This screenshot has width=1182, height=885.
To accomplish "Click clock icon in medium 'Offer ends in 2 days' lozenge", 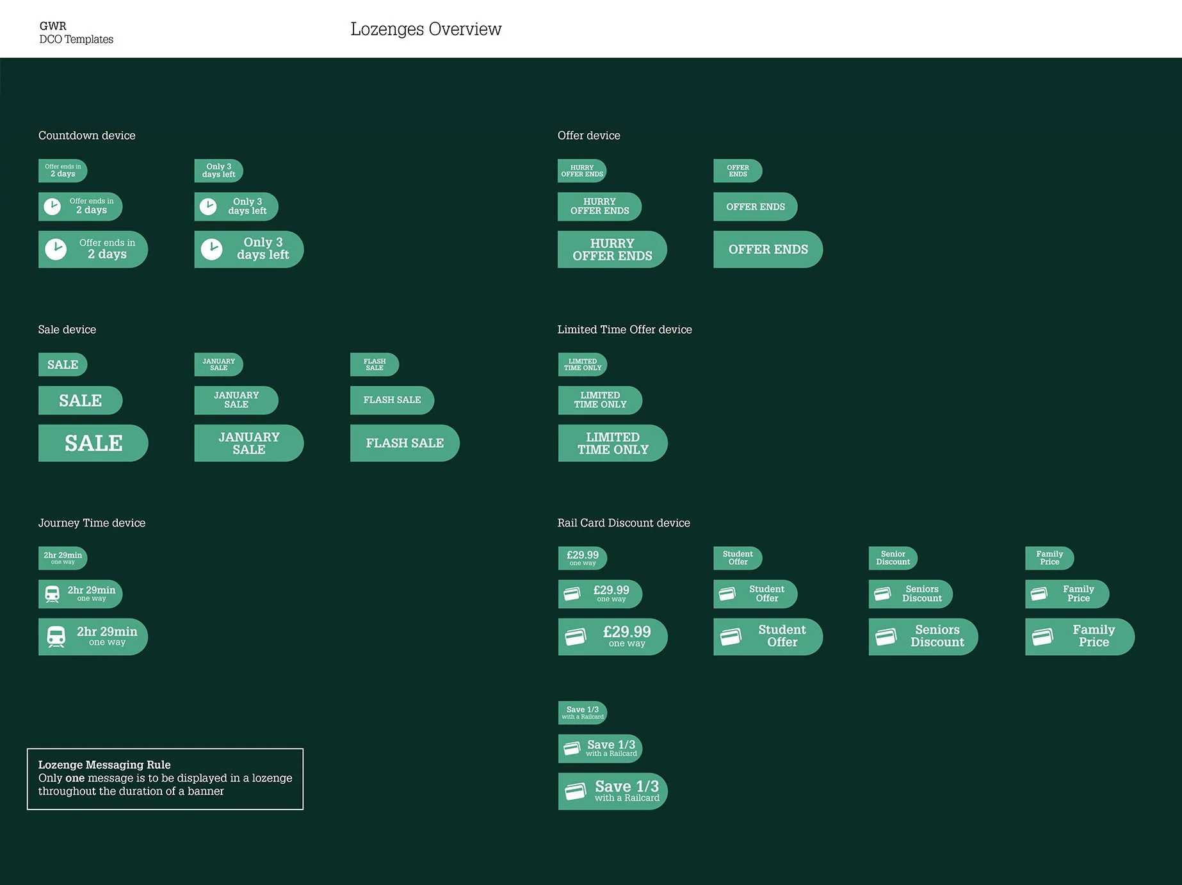I will pos(52,206).
